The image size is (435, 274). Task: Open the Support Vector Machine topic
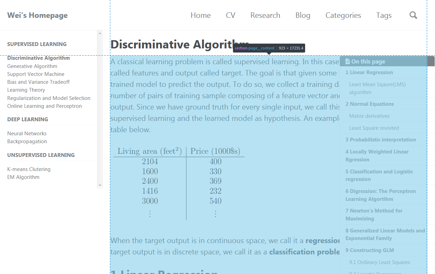pyautogui.click(x=35, y=74)
